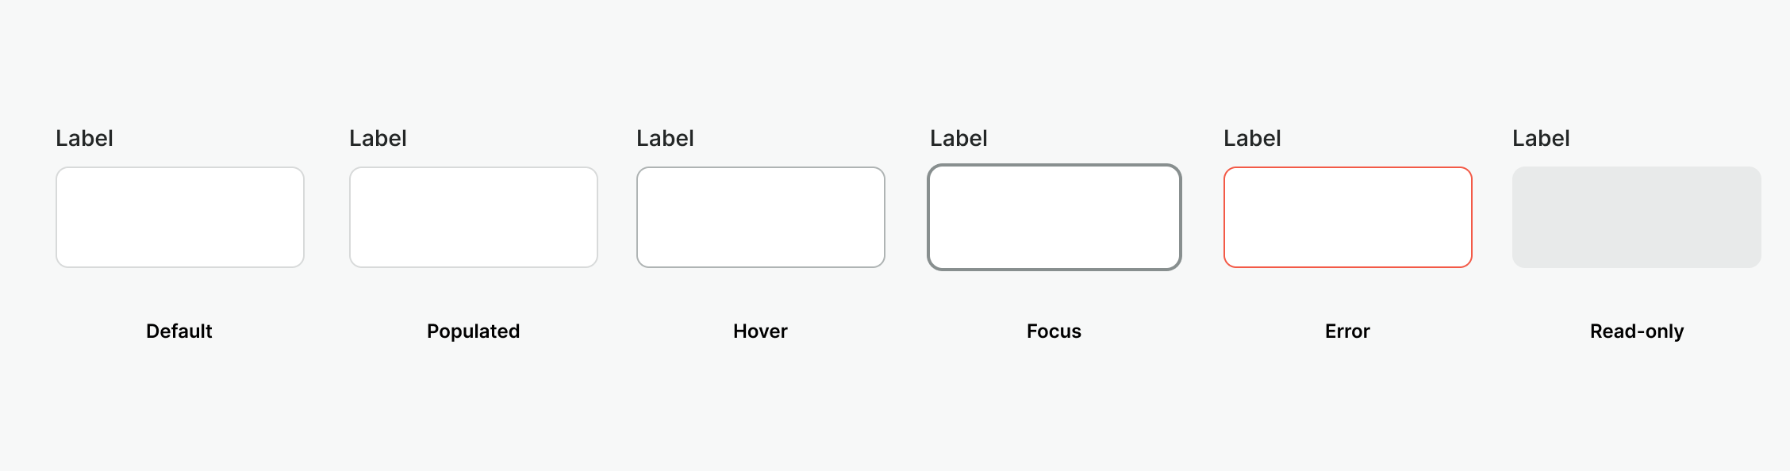1790x471 pixels.
Task: Click the Label above the Hover field
Action: click(665, 139)
